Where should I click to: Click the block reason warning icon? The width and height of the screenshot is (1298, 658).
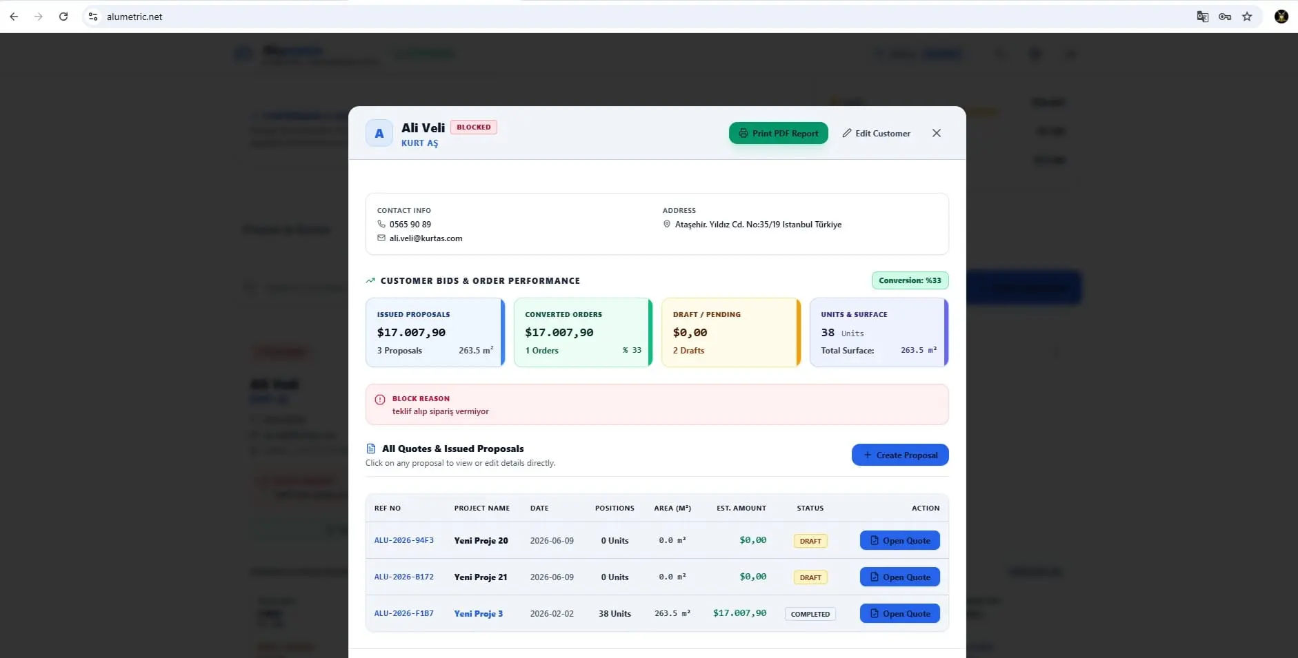[x=380, y=399]
